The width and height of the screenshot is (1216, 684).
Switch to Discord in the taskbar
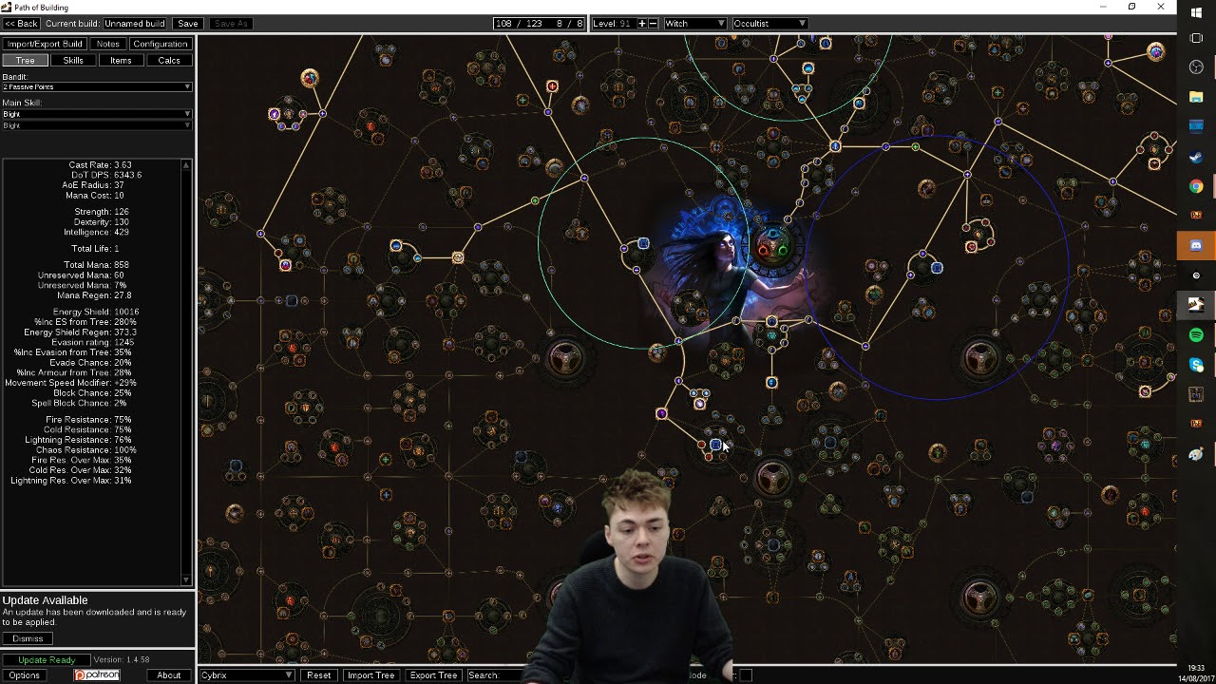click(x=1196, y=245)
